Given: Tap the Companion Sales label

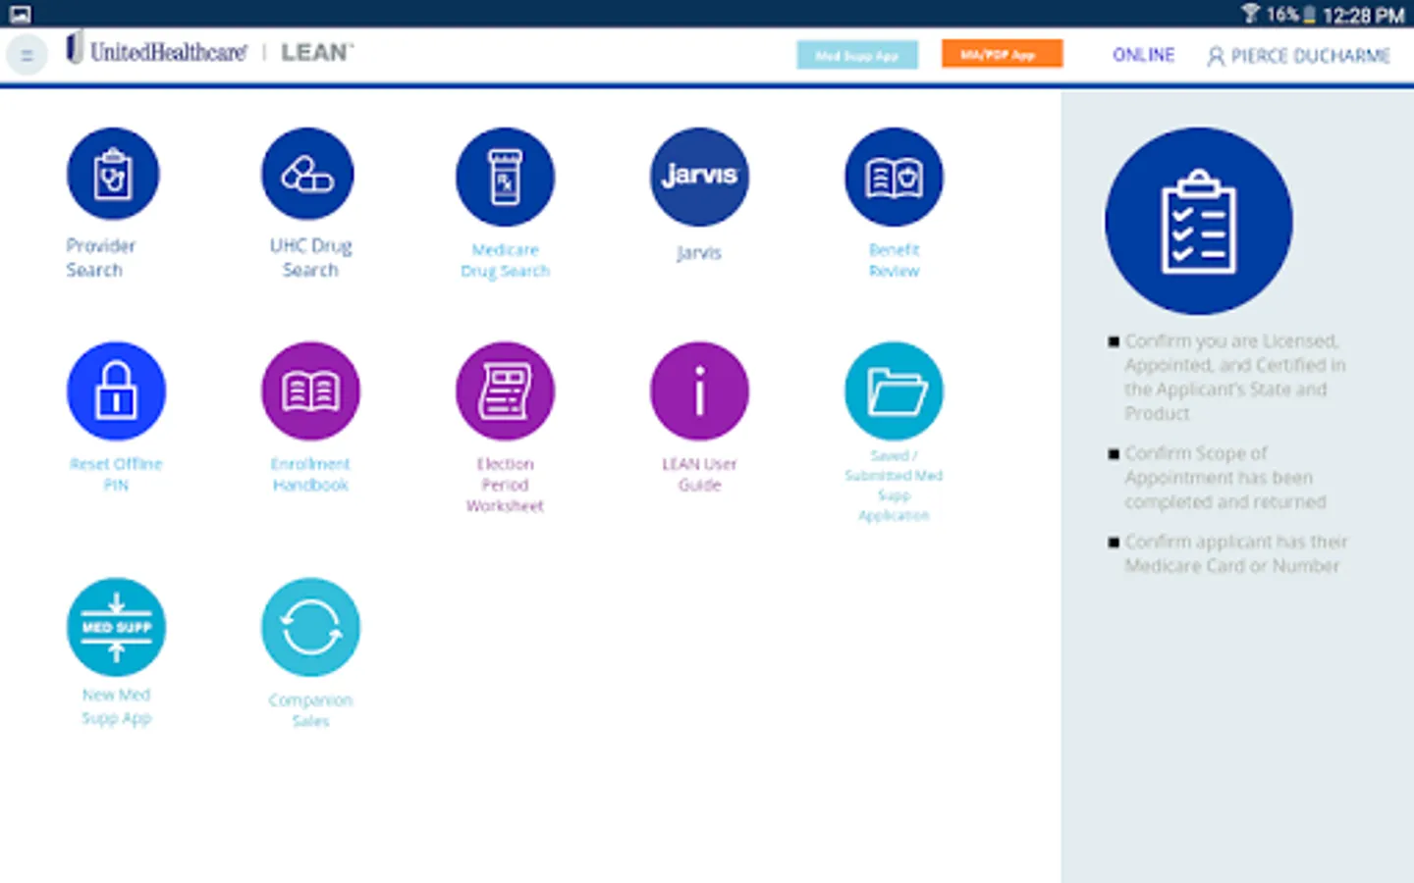Looking at the screenshot, I should [310, 710].
